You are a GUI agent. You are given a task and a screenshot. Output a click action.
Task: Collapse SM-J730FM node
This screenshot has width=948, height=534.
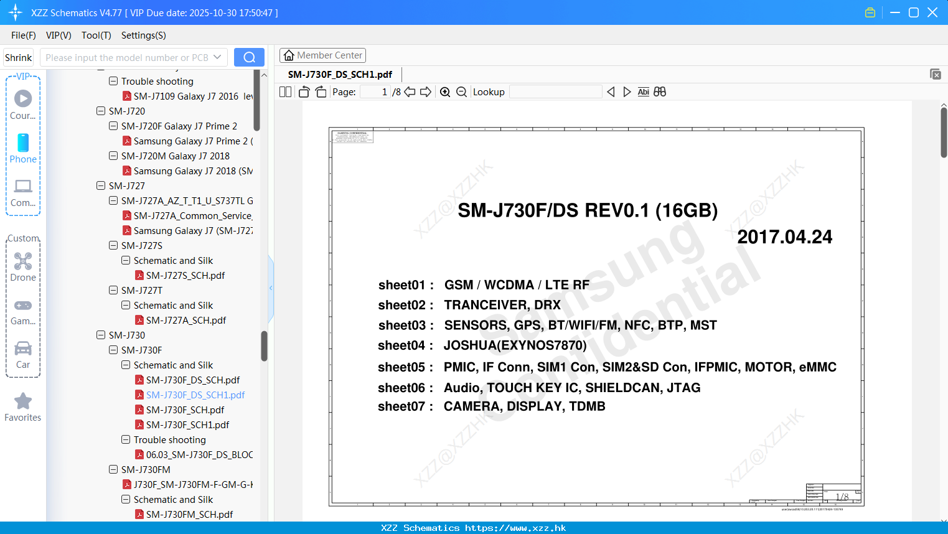tap(113, 469)
